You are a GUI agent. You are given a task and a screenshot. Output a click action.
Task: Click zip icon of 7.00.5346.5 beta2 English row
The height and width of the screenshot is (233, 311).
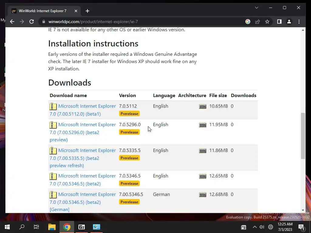[53, 176]
